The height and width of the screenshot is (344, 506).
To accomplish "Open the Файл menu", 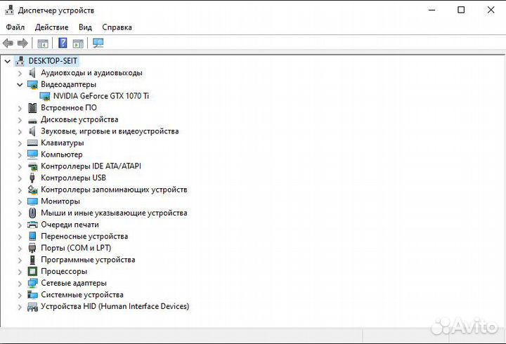I will (x=15, y=27).
